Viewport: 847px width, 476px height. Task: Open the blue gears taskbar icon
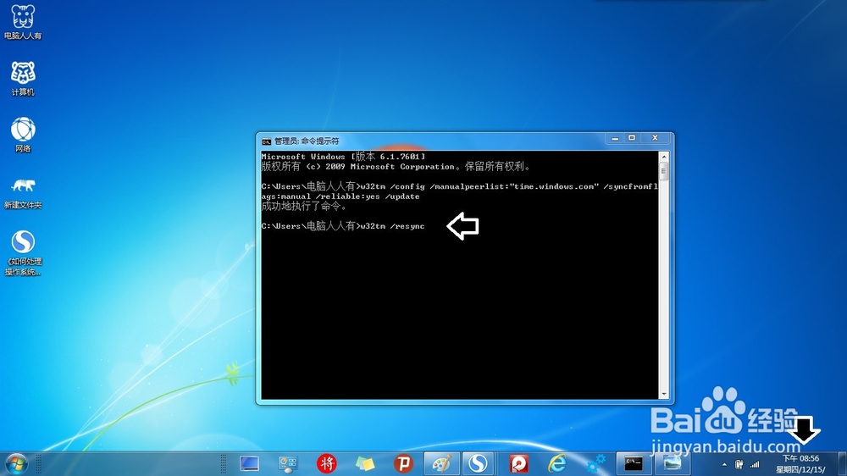tap(595, 463)
